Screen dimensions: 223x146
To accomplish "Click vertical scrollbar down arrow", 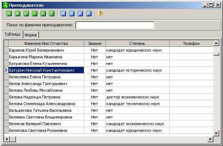I will click(x=216, y=133).
